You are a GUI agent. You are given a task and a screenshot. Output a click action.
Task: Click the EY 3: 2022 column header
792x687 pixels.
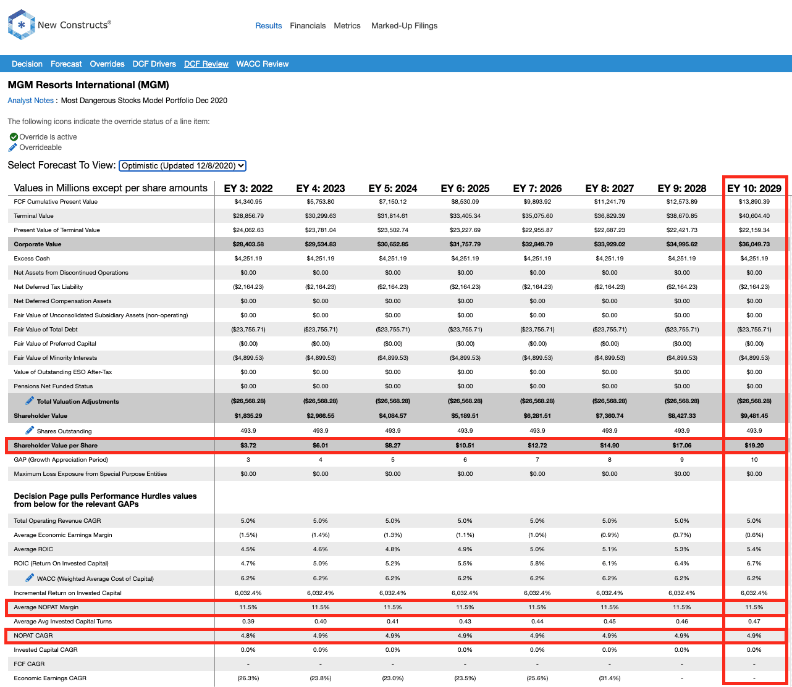[248, 188]
